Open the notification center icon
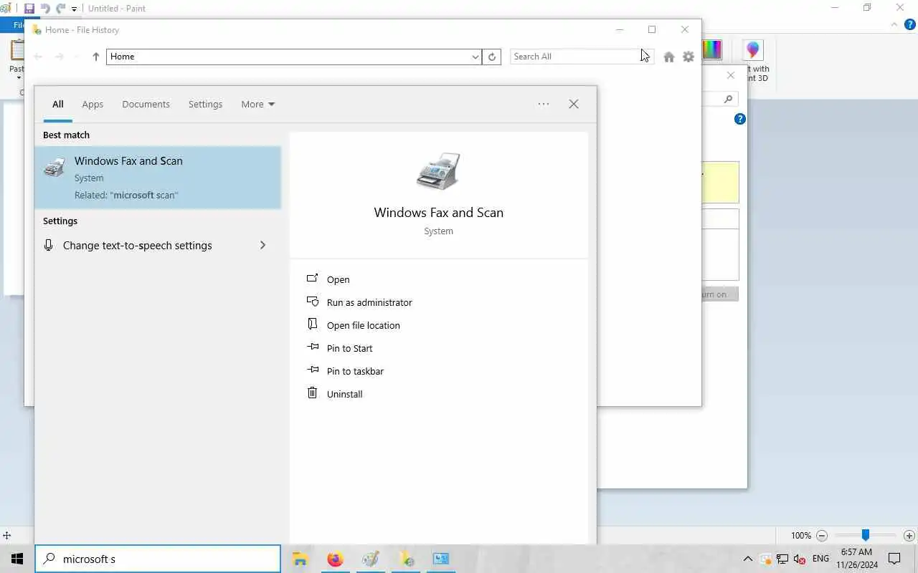 [x=894, y=559]
